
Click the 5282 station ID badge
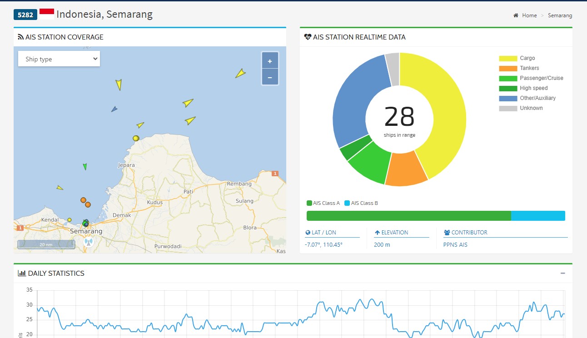tap(25, 15)
